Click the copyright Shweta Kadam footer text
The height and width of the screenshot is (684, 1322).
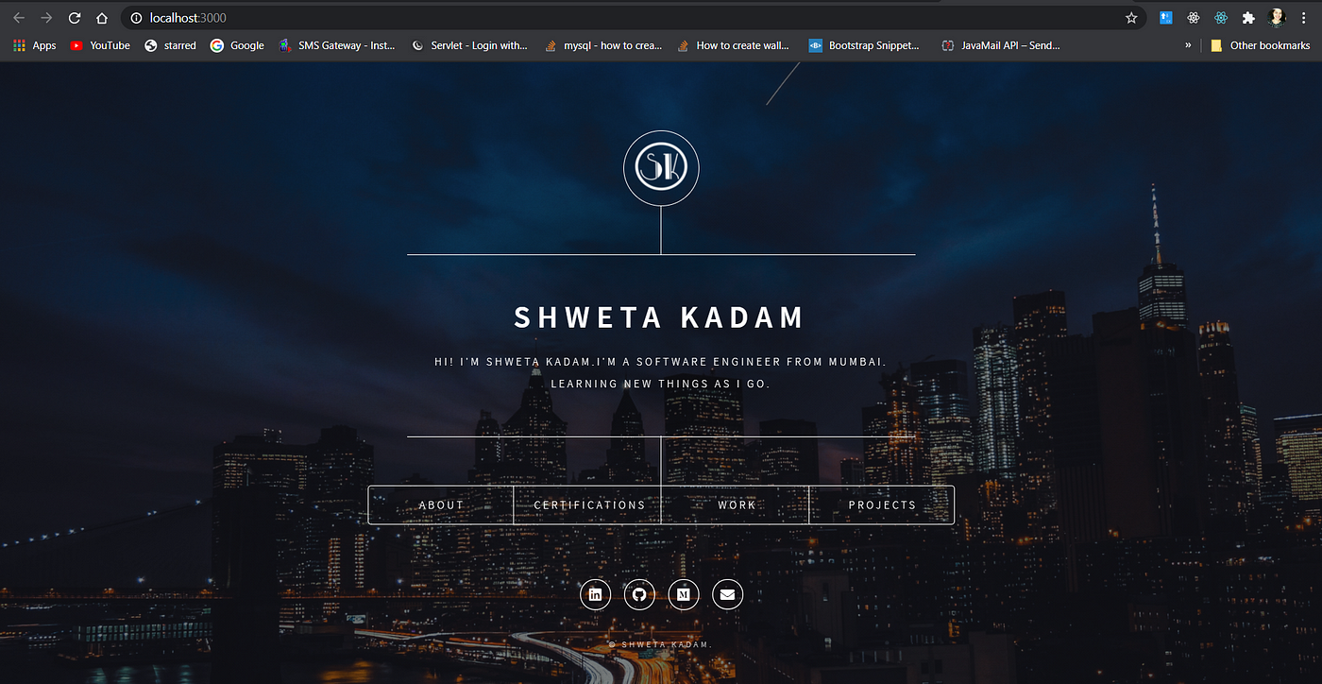[x=661, y=644]
